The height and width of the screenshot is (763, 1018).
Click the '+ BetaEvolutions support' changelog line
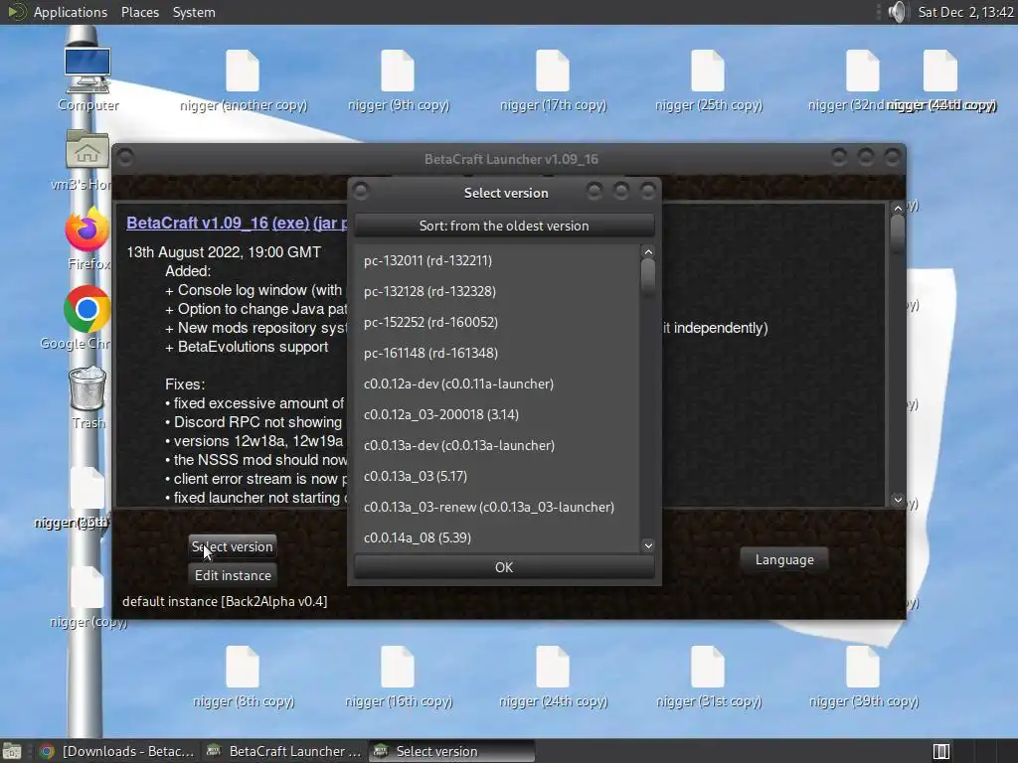coord(247,347)
